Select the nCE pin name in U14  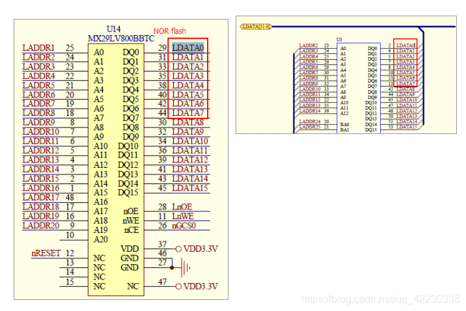[131, 230]
